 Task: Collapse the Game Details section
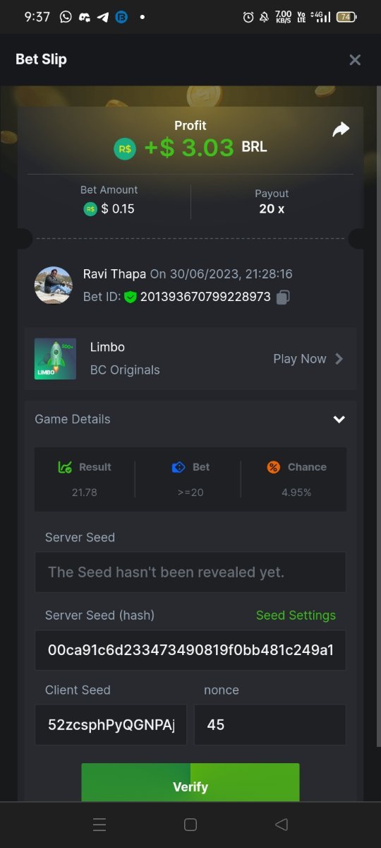click(339, 419)
